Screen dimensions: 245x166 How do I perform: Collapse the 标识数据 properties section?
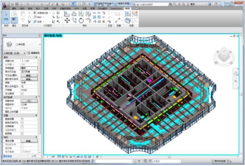(x=36, y=97)
